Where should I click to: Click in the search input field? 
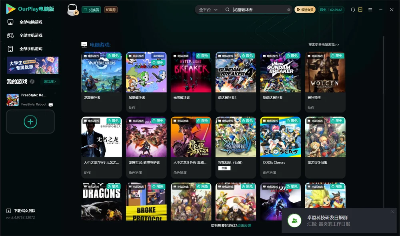[260, 10]
